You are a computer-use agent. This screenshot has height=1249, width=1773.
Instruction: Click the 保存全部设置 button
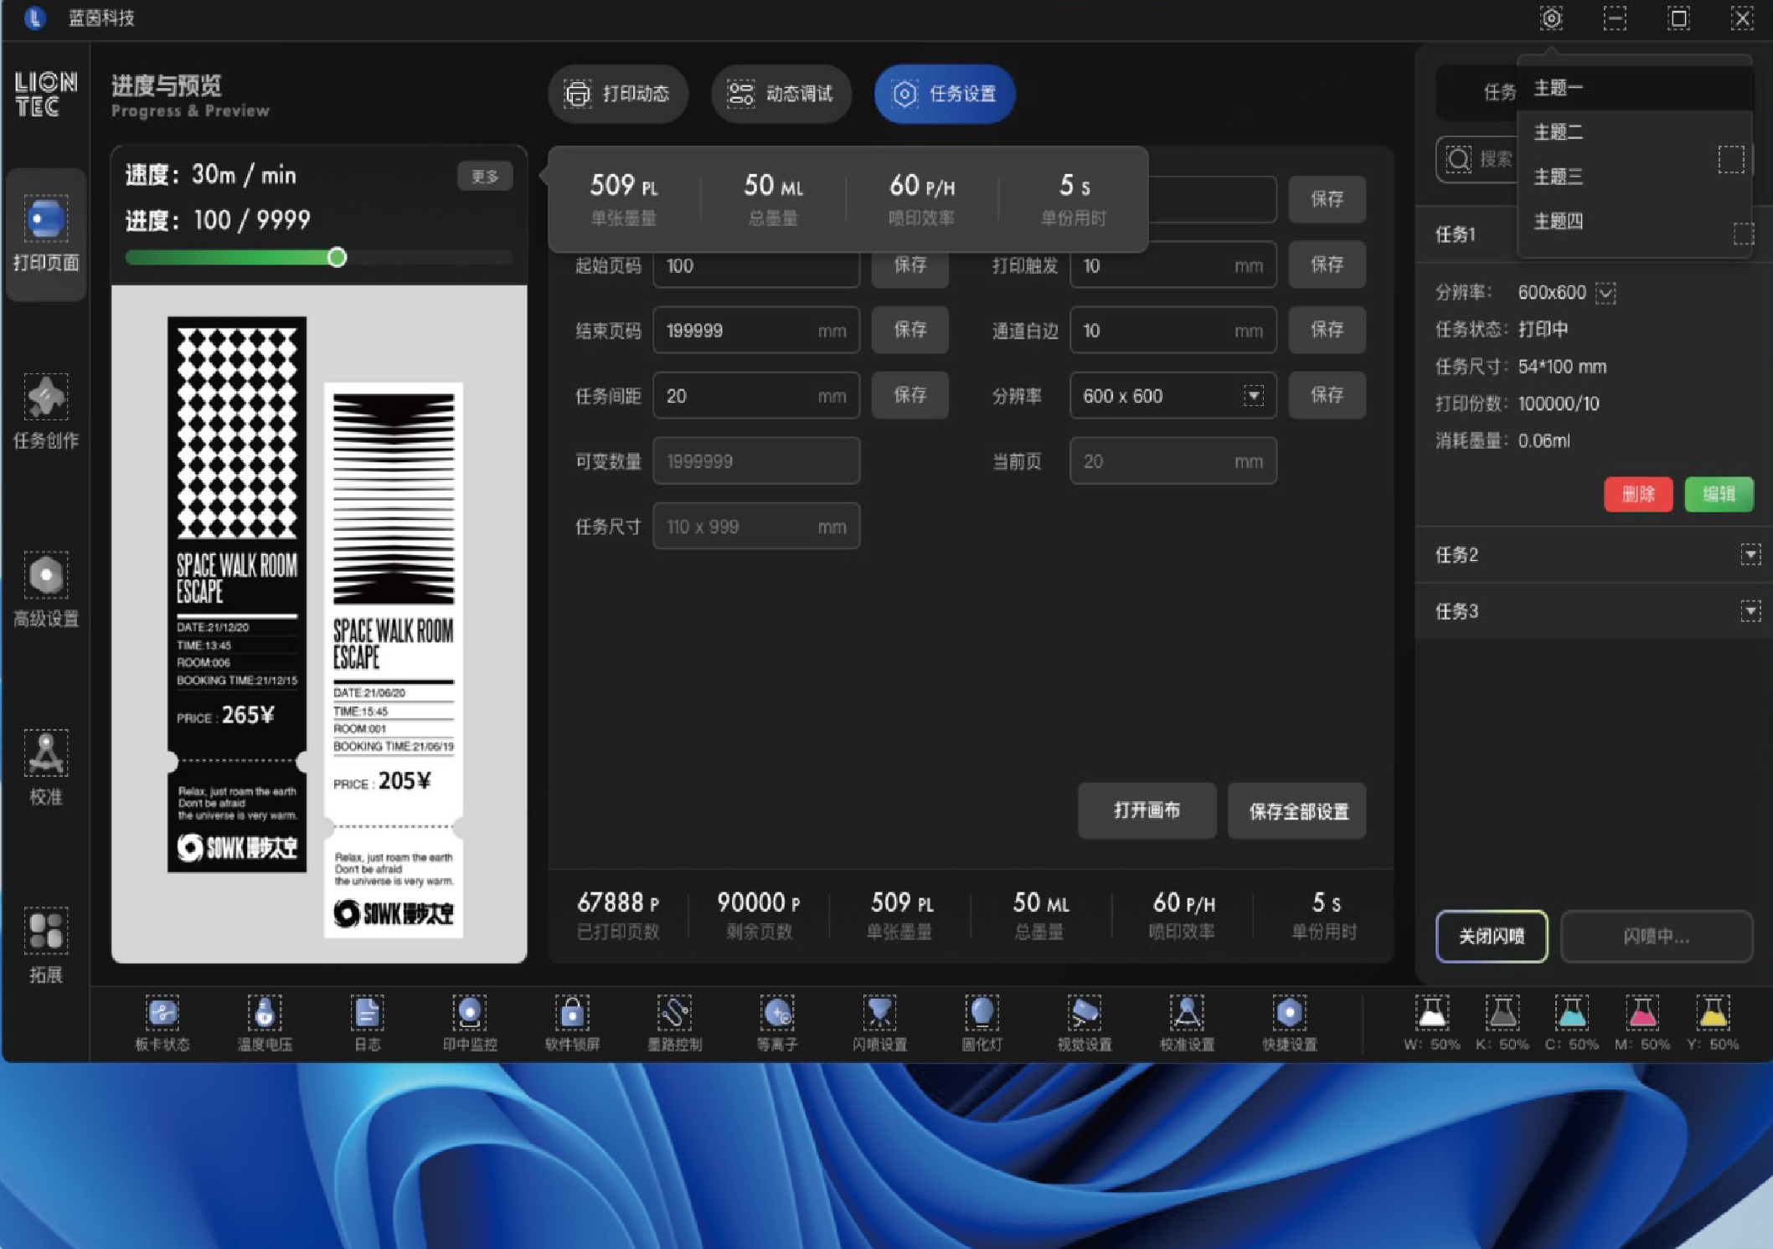pyautogui.click(x=1297, y=810)
